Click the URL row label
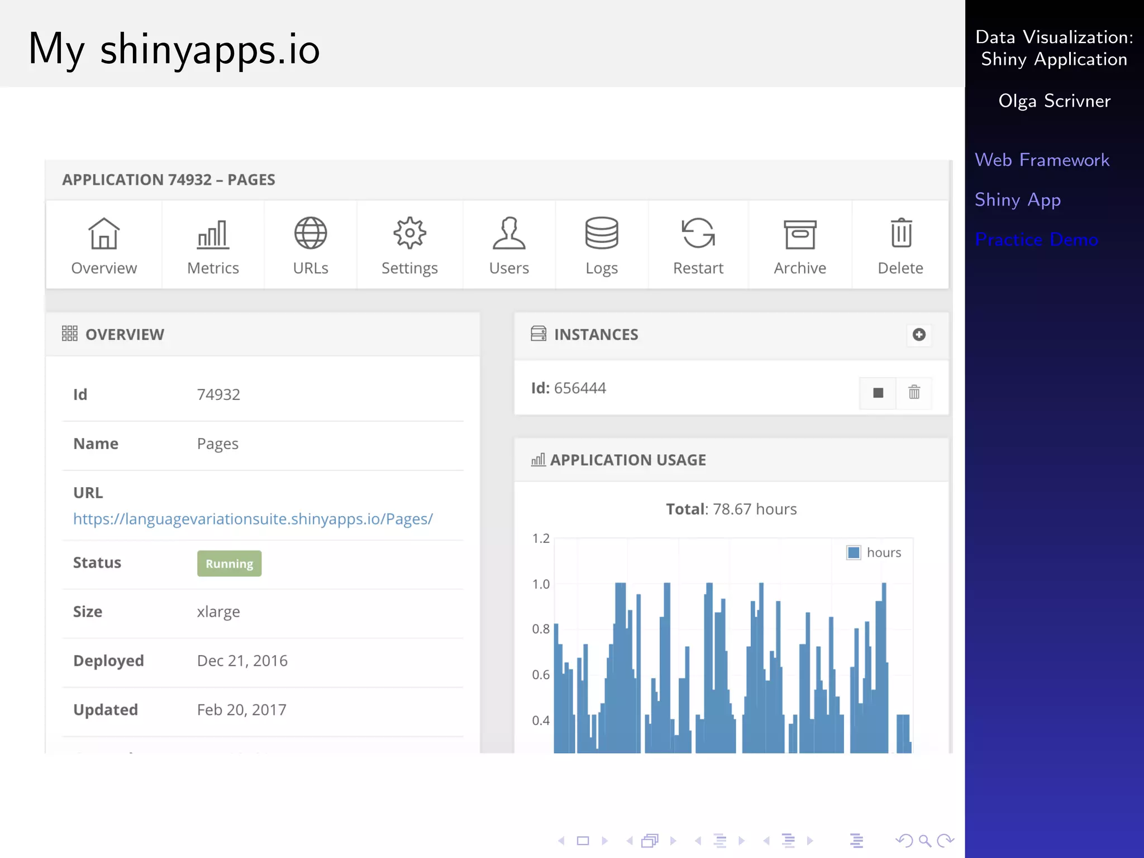Screen dimensions: 1144x858 pyautogui.click(x=88, y=493)
